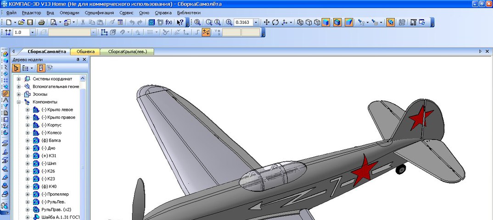Click the Orientation axes icon
The width and height of the screenshot is (493, 220).
[285, 22]
